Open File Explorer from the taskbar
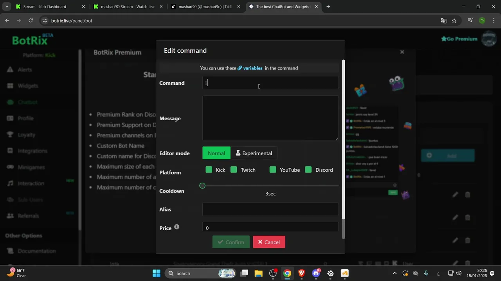Viewport: 501px width, 281px height. pos(259,273)
